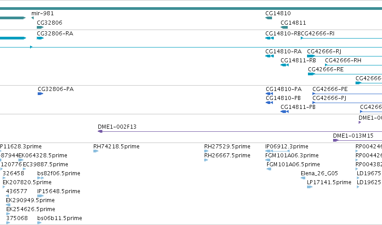
Task: Click CG42666-RJ label
Action: pos(324,52)
